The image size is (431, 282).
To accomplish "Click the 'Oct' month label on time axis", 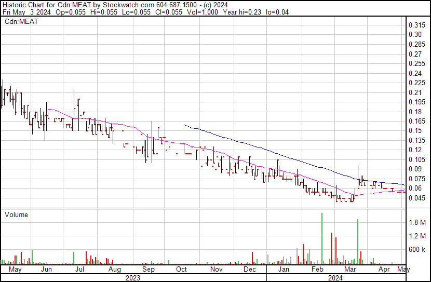I will click(181, 269).
